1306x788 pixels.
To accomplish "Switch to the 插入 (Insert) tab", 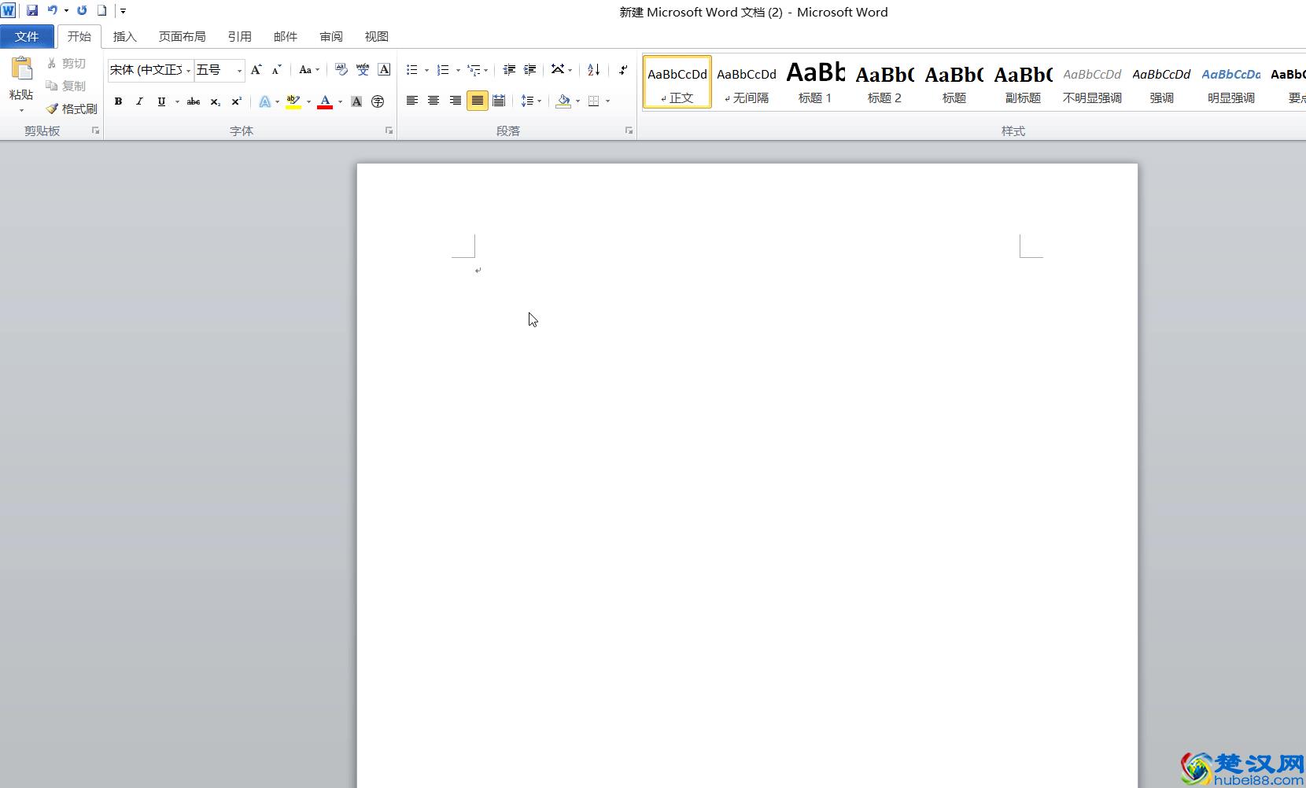I will pyautogui.click(x=124, y=36).
